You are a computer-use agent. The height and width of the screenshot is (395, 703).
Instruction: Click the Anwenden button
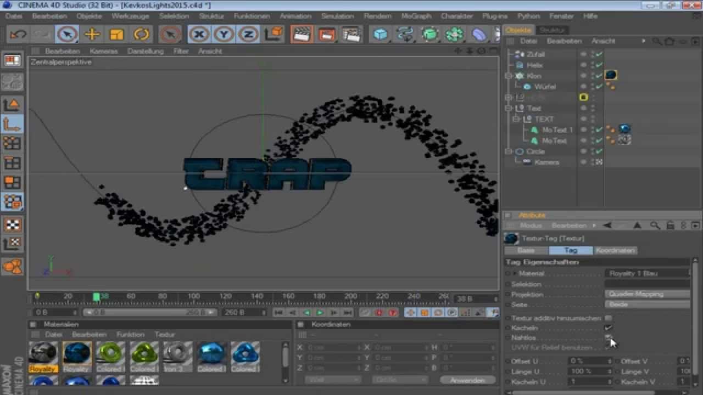[x=467, y=380]
